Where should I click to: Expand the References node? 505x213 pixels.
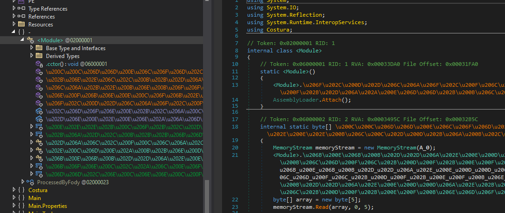(13, 17)
